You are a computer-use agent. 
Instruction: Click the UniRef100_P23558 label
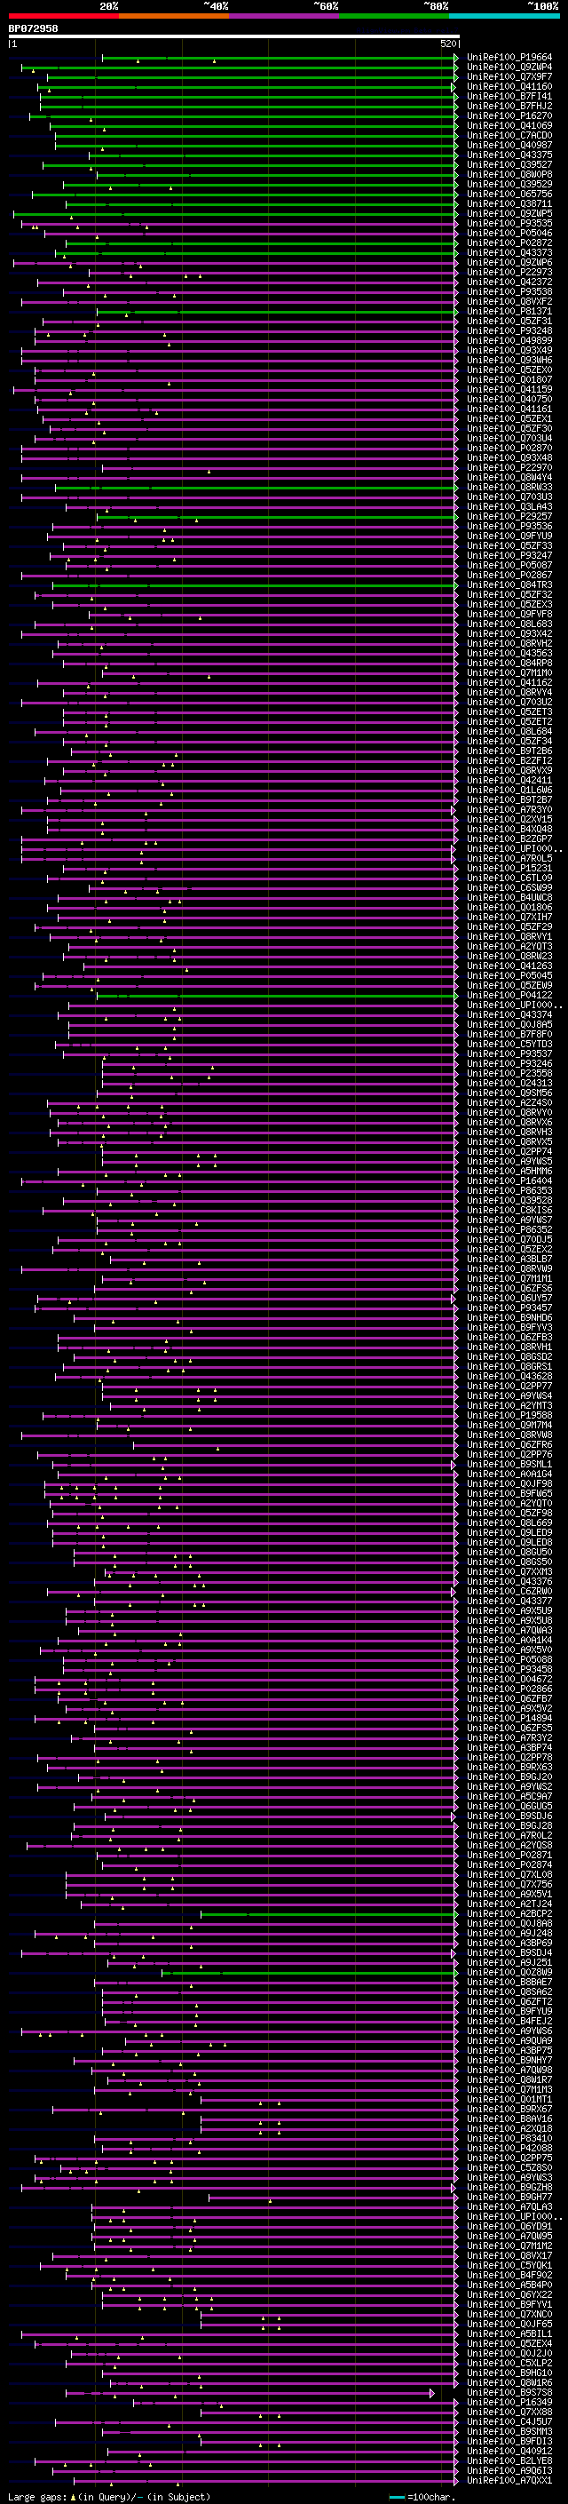point(509,1074)
